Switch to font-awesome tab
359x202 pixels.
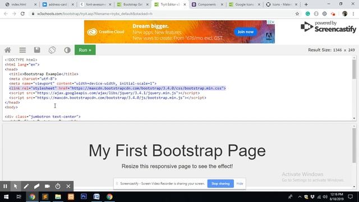coord(95,4)
